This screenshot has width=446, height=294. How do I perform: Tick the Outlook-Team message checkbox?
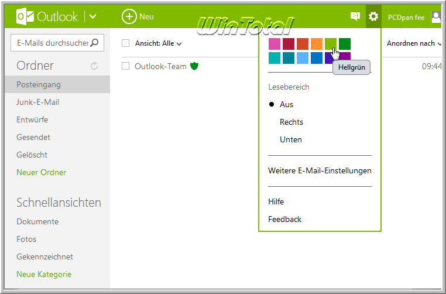pos(125,66)
